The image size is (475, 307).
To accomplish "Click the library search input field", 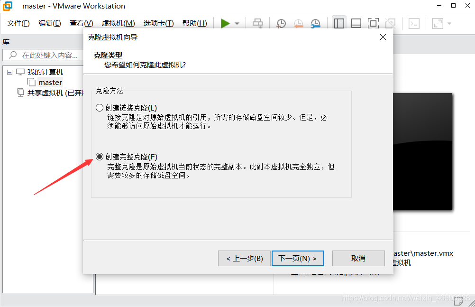I will click(43, 55).
